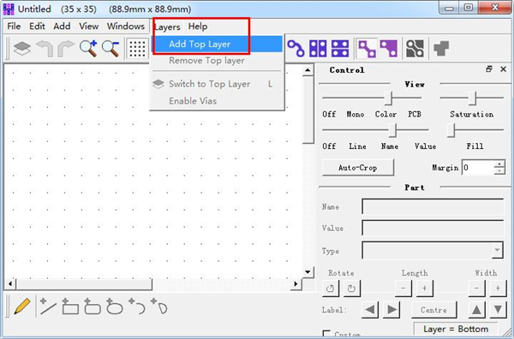The image size is (514, 339).
Task: Toggle the Custom checkbox
Action: (326, 334)
